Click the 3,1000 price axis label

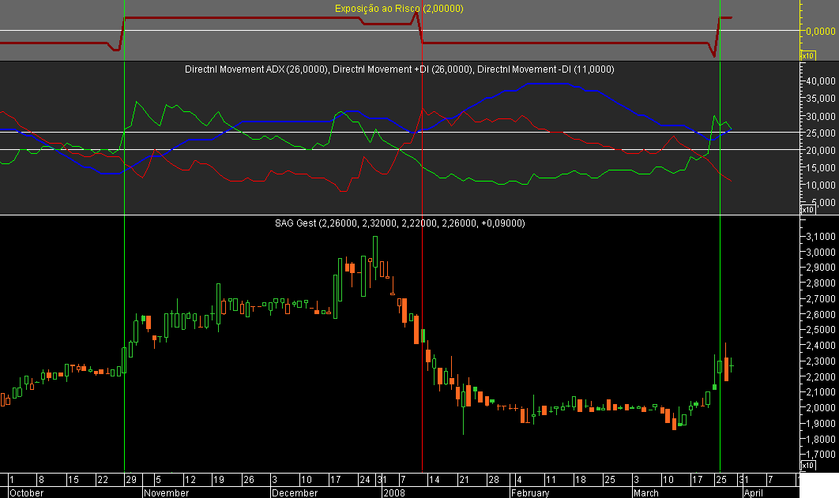pos(821,236)
